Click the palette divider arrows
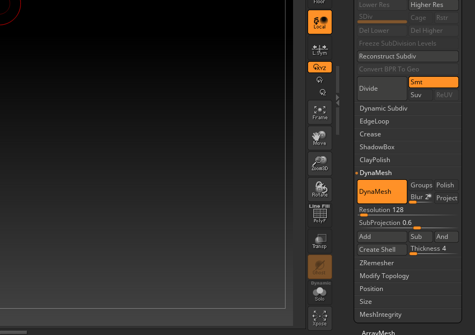This screenshot has width=475, height=335. (x=338, y=100)
